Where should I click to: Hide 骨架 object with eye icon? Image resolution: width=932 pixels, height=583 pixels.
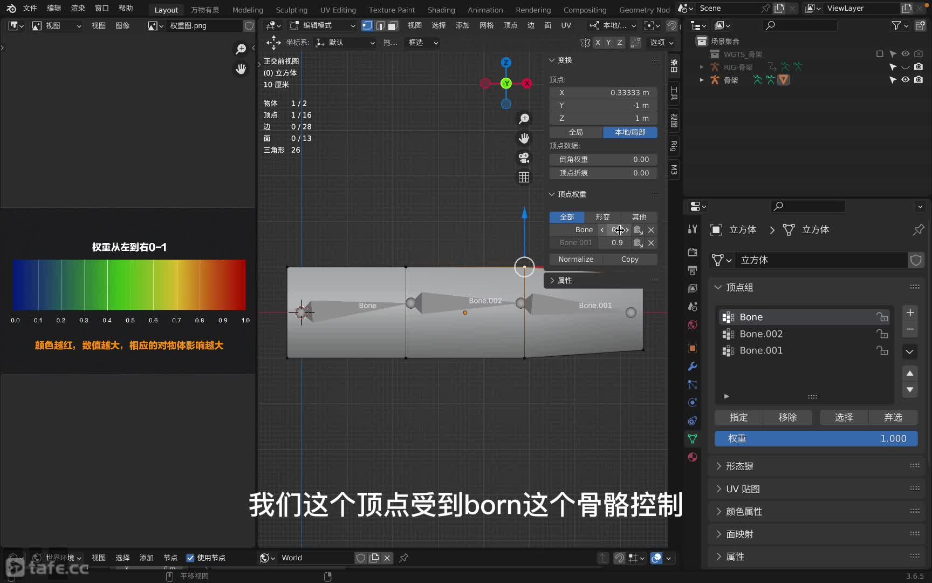coord(906,80)
